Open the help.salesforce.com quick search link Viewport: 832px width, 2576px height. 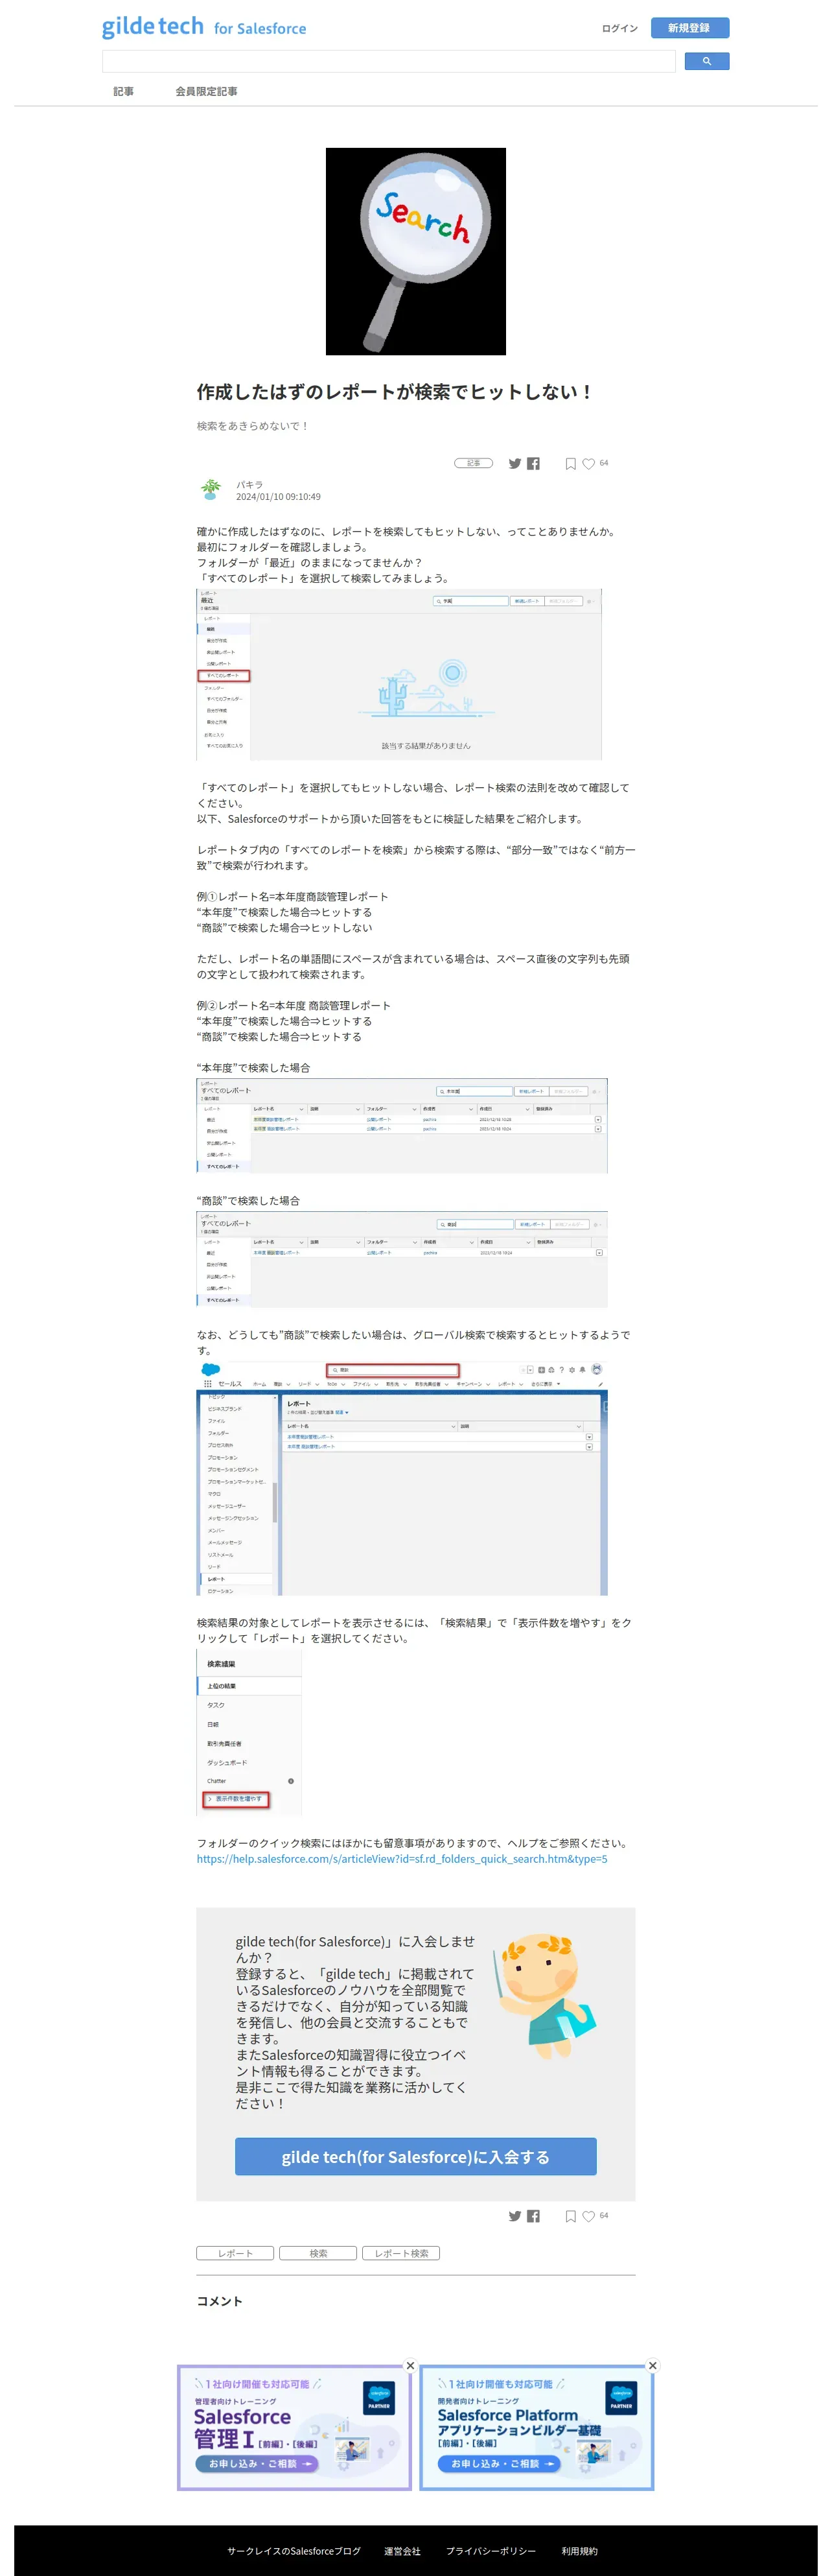[x=402, y=1859]
